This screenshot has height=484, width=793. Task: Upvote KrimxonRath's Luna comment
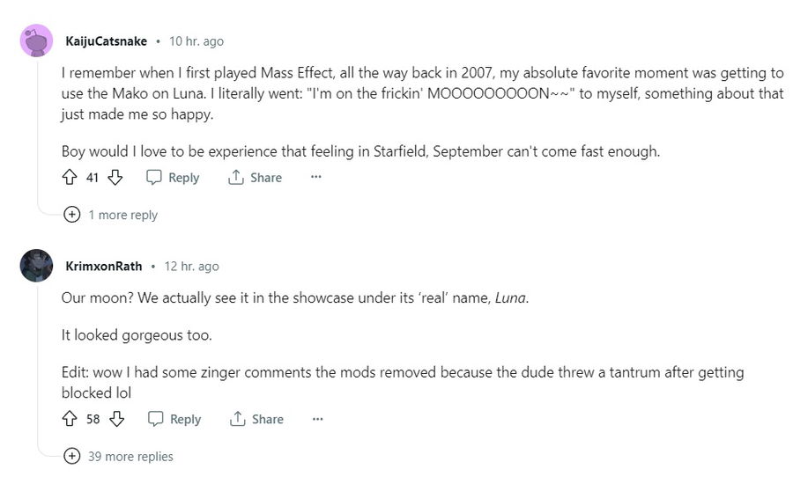click(70, 419)
